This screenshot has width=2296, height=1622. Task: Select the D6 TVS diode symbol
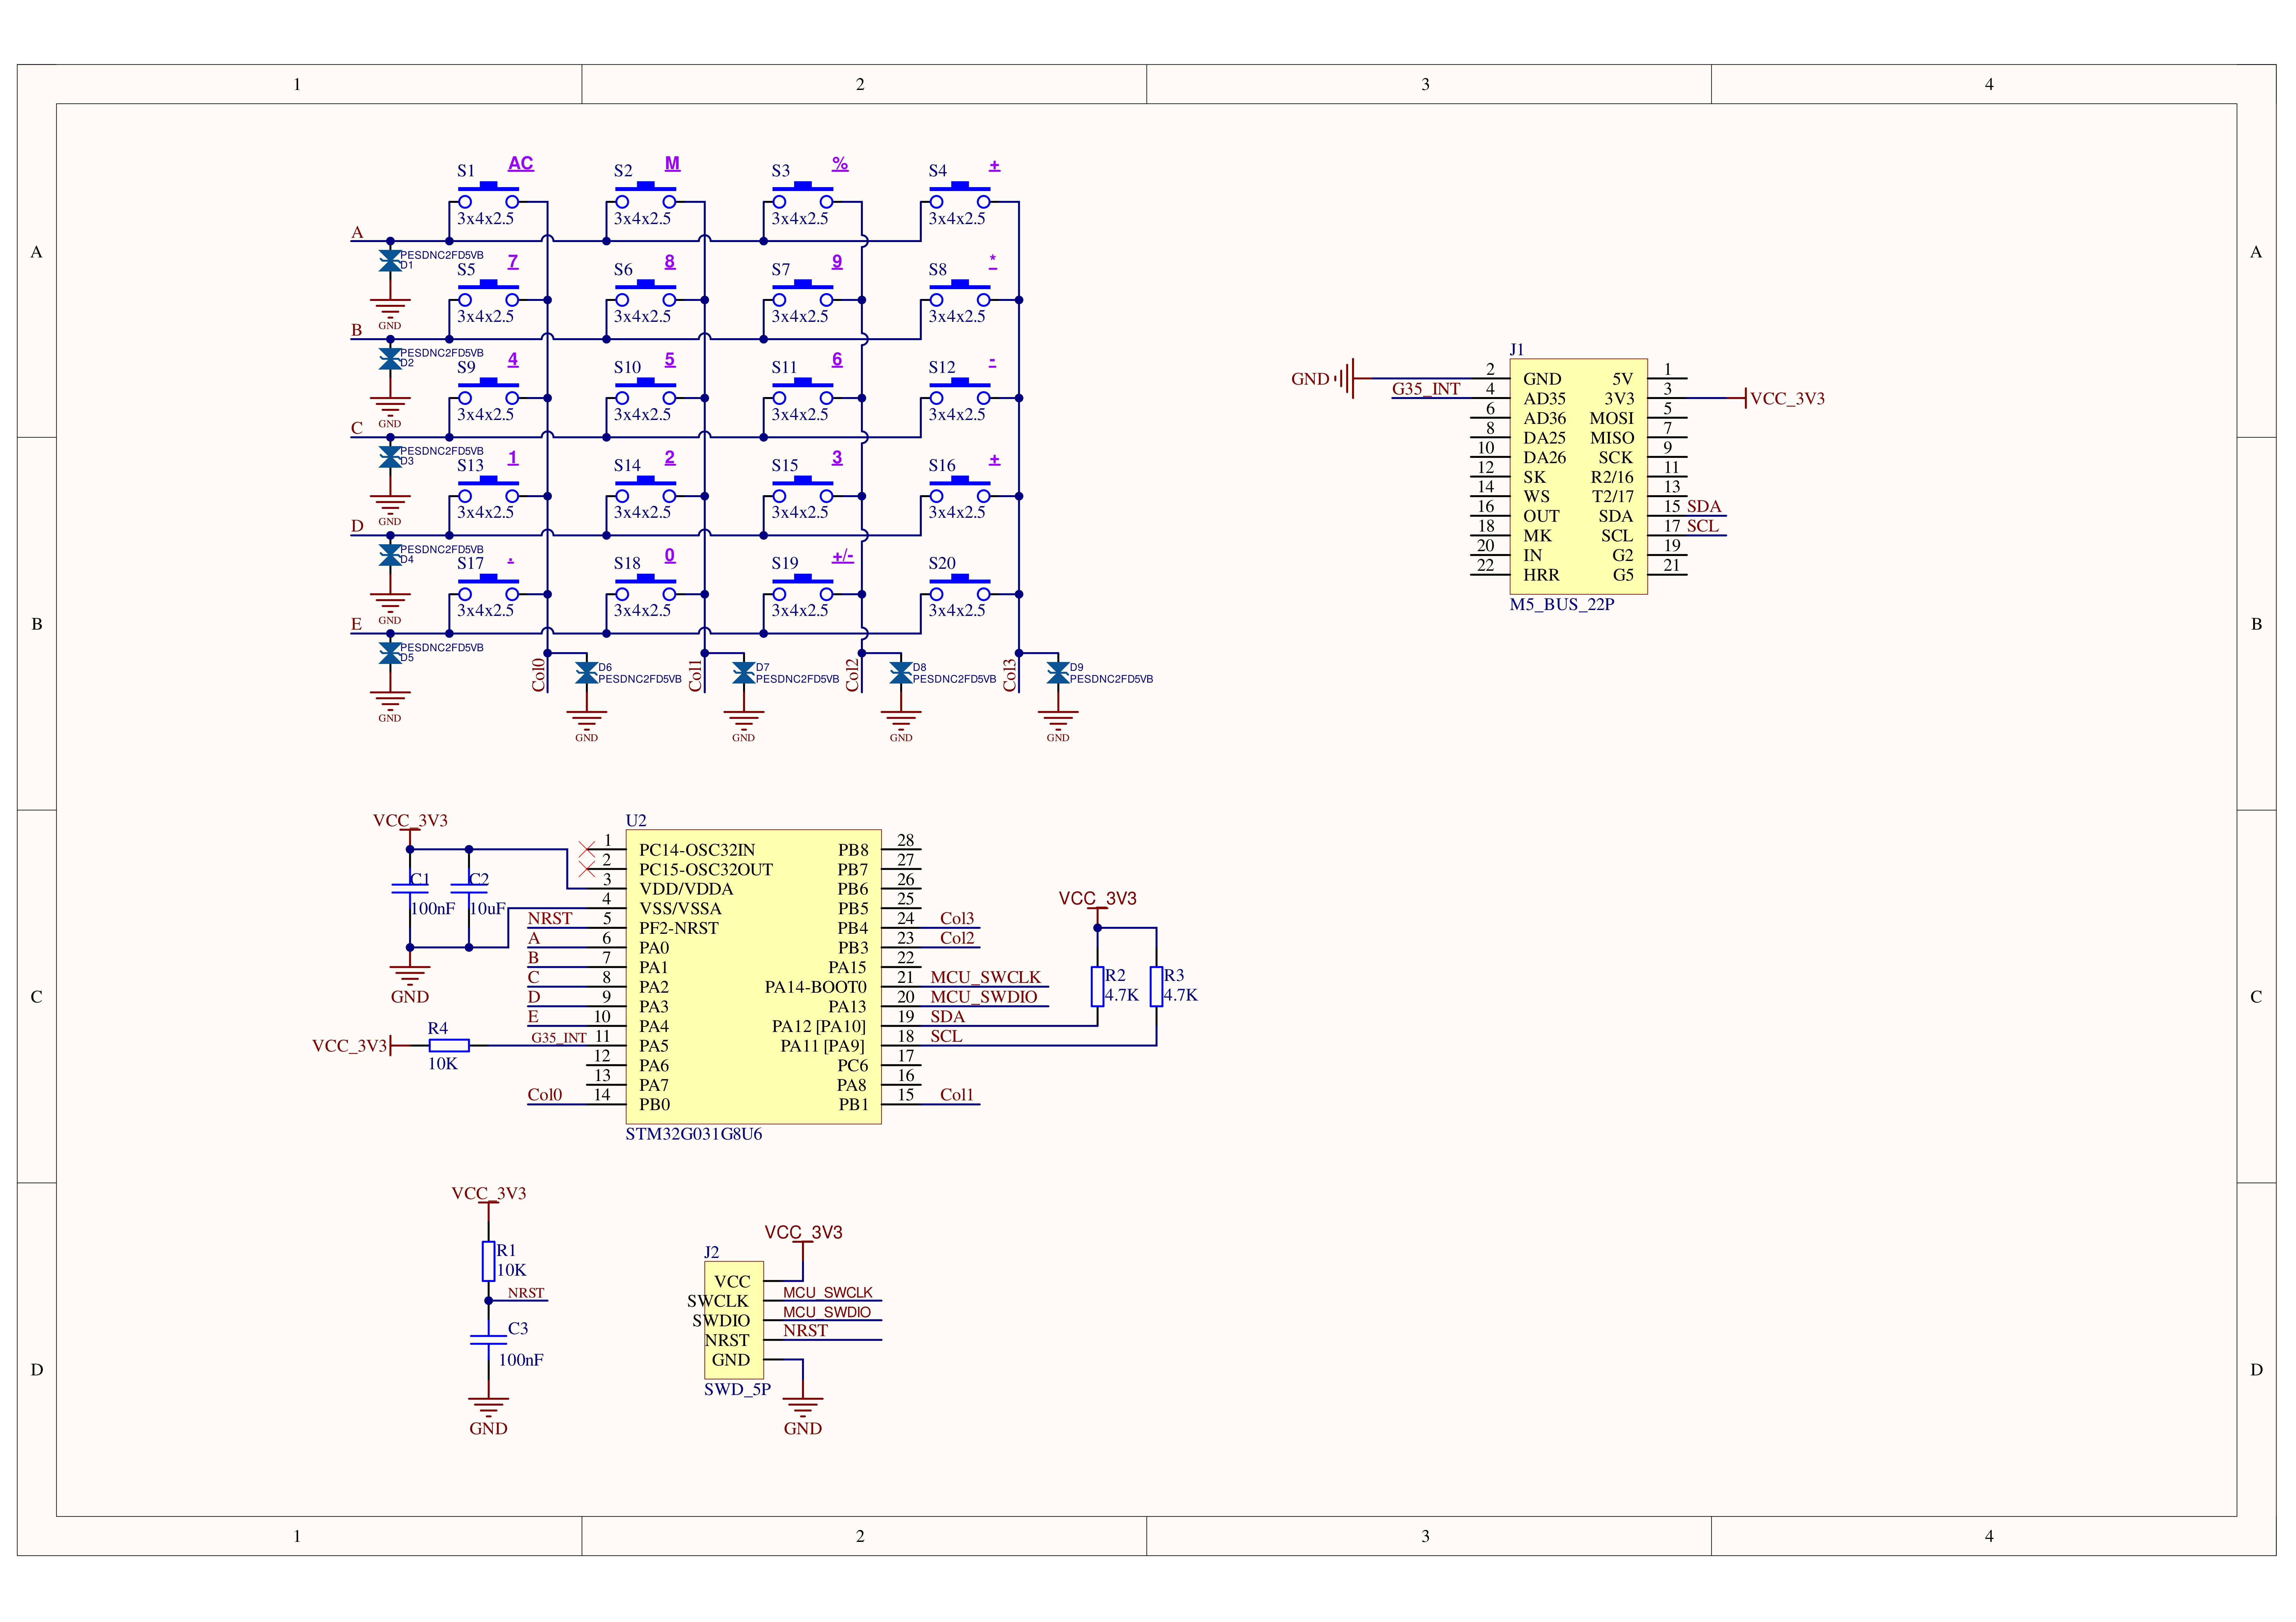tap(587, 672)
